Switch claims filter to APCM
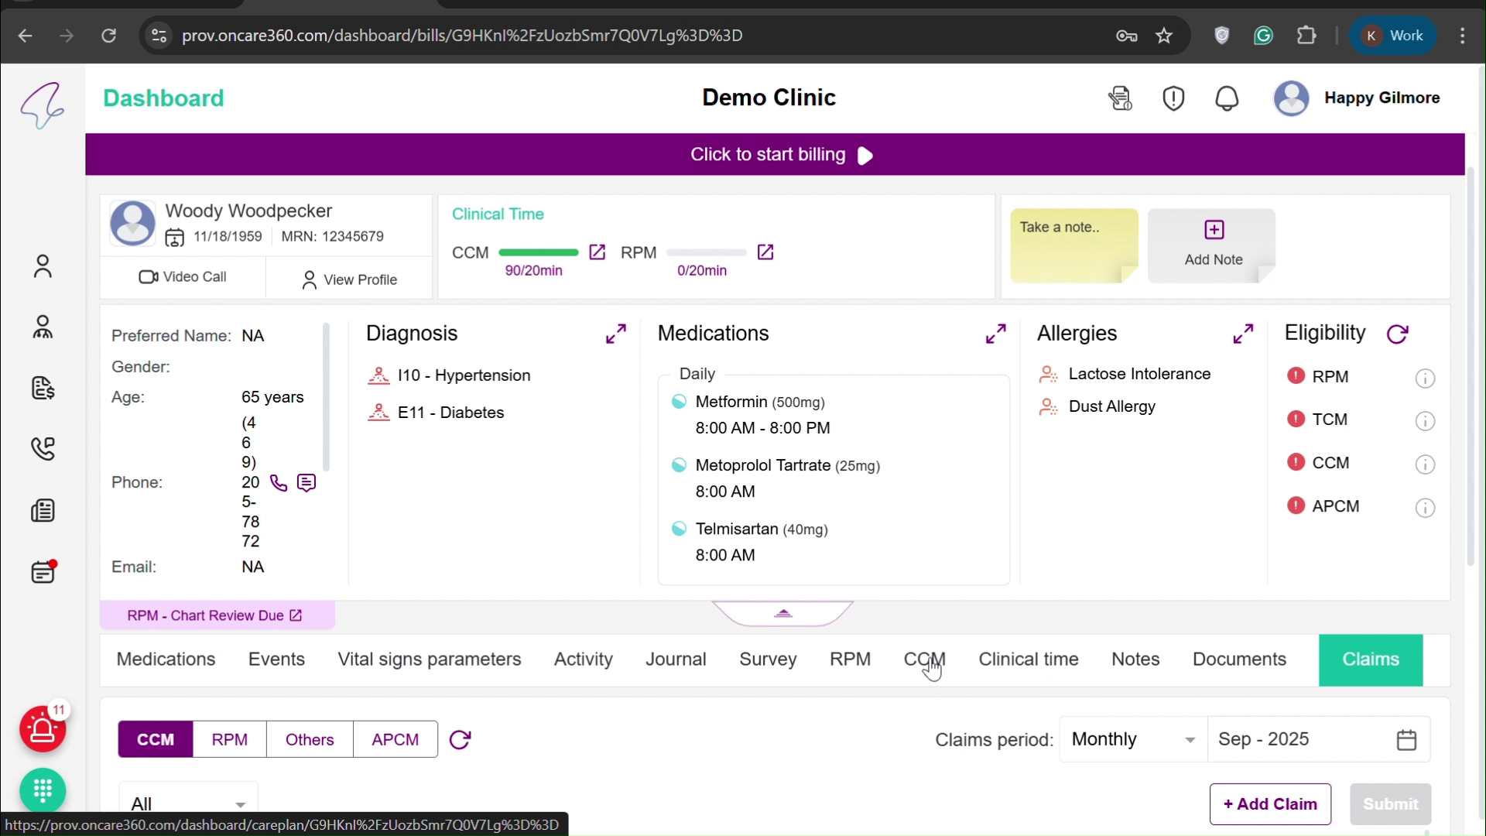This screenshot has width=1486, height=836. pyautogui.click(x=395, y=739)
